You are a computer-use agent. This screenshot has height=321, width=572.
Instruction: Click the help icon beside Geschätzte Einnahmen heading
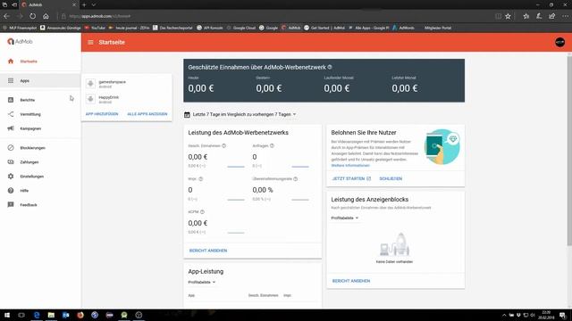[x=330, y=67]
